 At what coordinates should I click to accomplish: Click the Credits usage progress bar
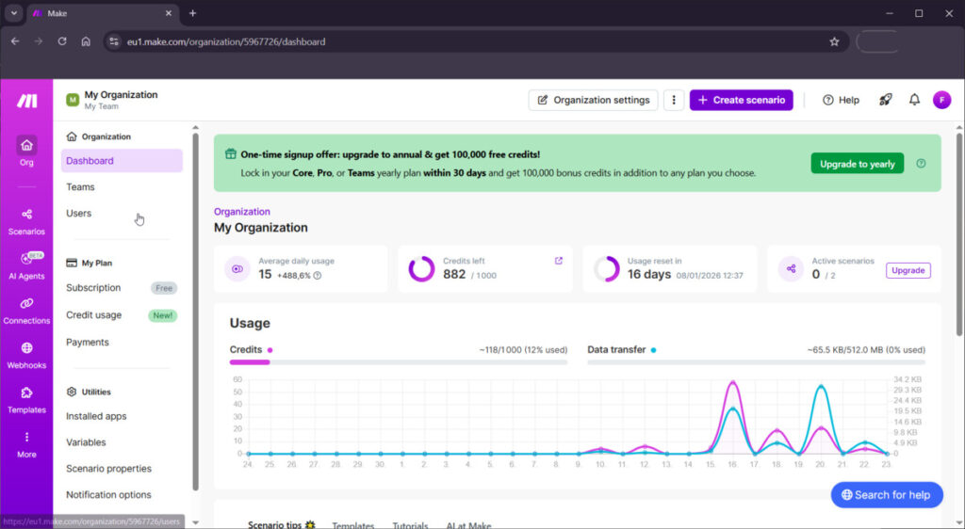coord(398,361)
